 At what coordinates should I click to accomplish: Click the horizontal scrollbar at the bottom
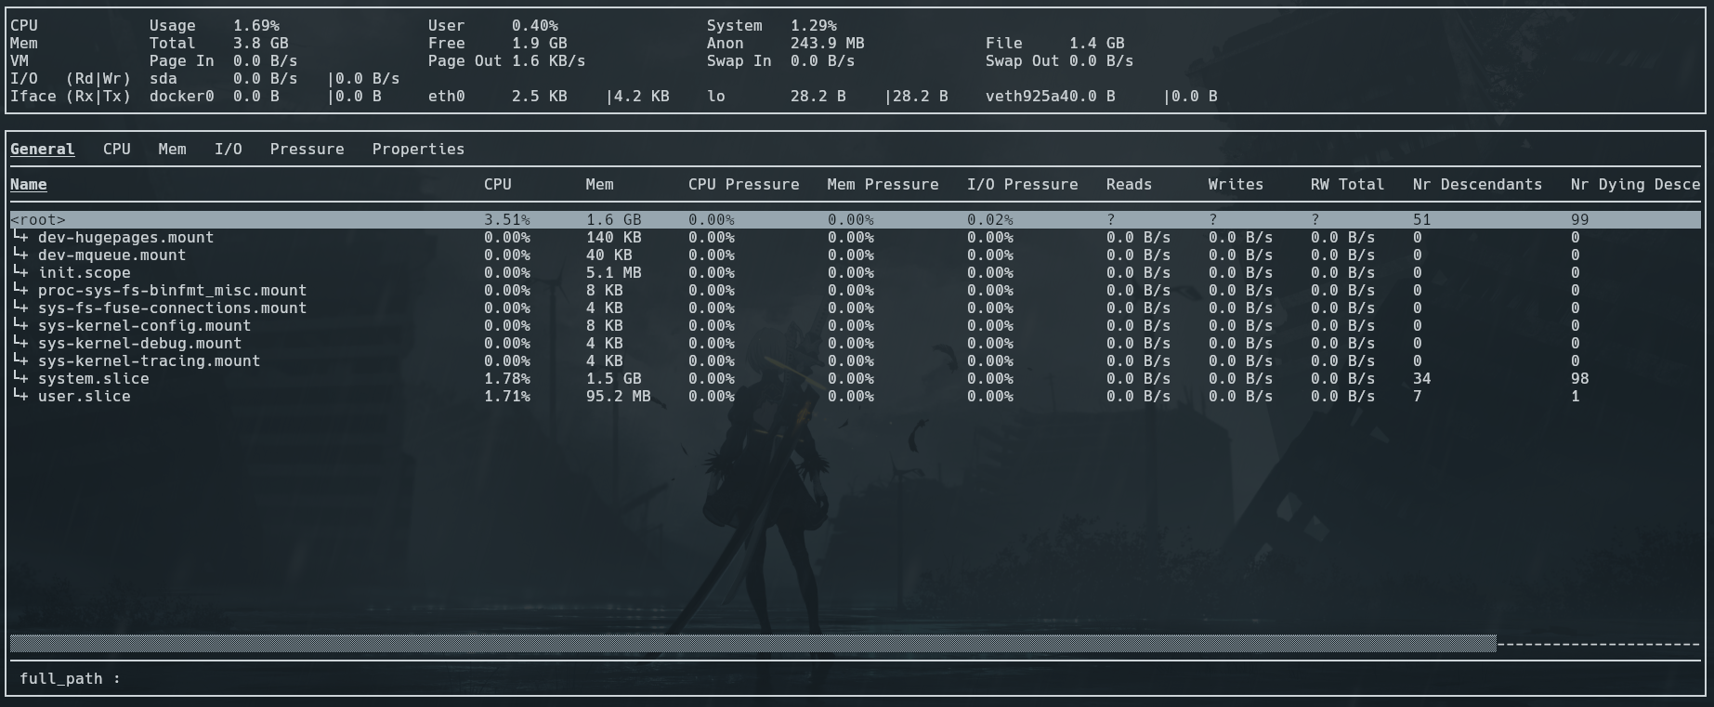click(x=752, y=643)
